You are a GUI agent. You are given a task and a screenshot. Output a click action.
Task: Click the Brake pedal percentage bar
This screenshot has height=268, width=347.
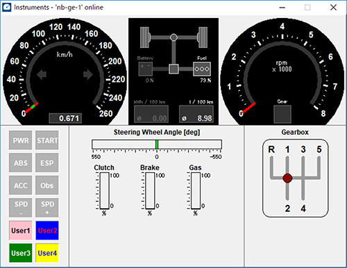point(150,191)
